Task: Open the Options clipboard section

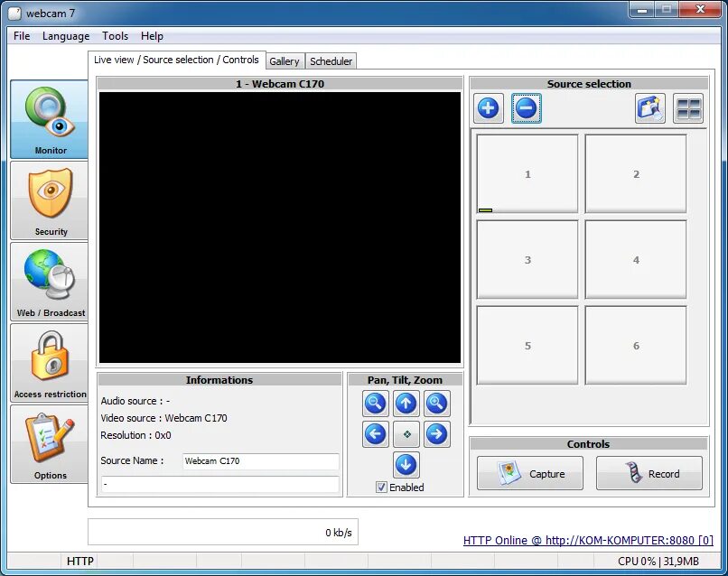Action: tap(49, 444)
